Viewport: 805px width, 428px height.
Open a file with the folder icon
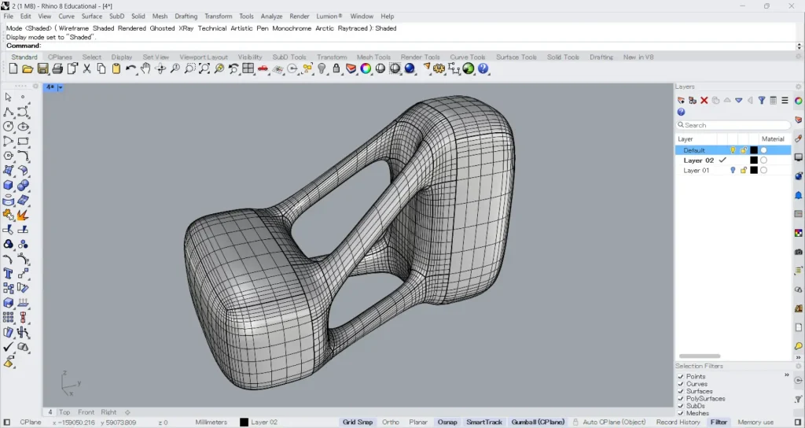tap(28, 68)
